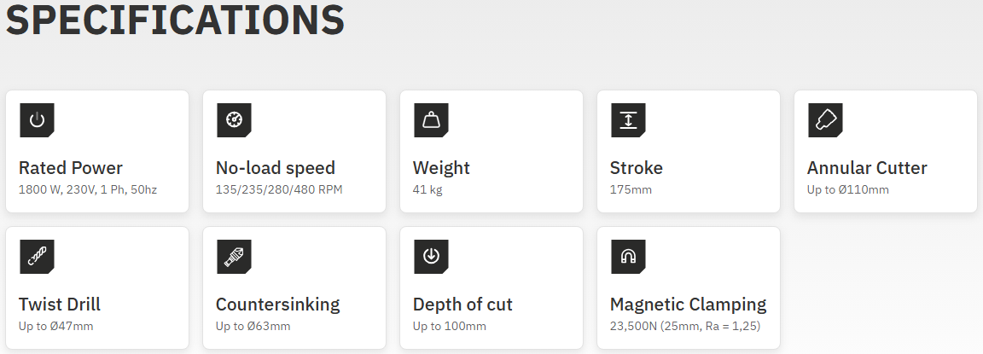The height and width of the screenshot is (354, 983).
Task: Click the No-load speed gauge icon
Action: [234, 120]
